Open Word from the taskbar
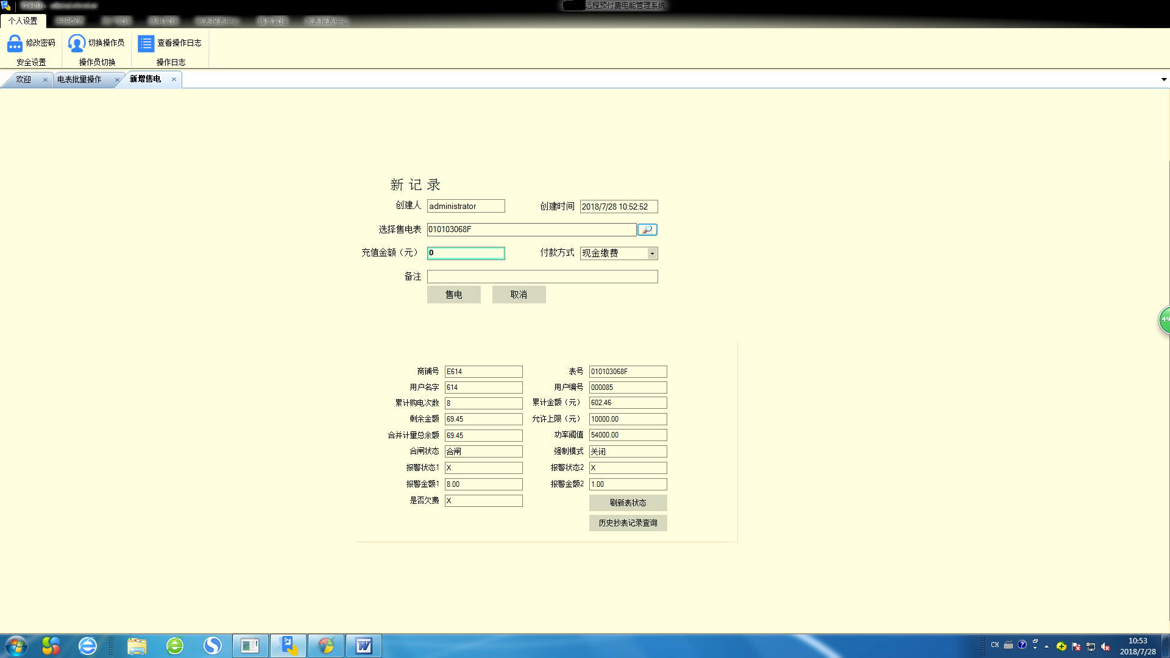 point(364,646)
